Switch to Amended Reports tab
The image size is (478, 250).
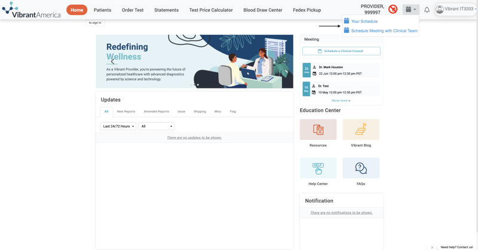click(x=157, y=112)
